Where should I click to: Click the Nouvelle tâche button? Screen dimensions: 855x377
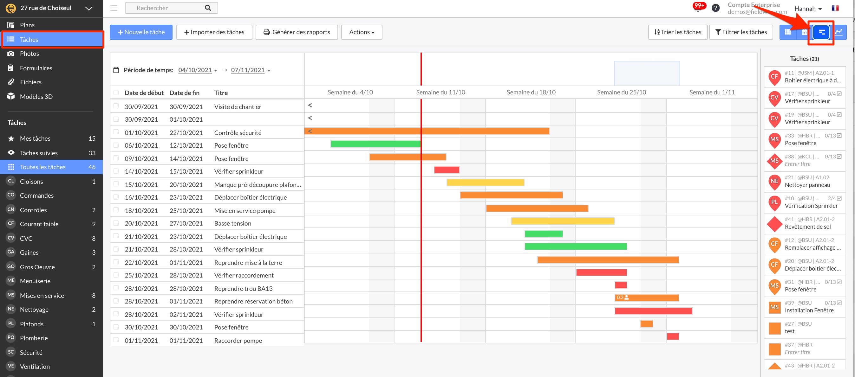point(141,32)
